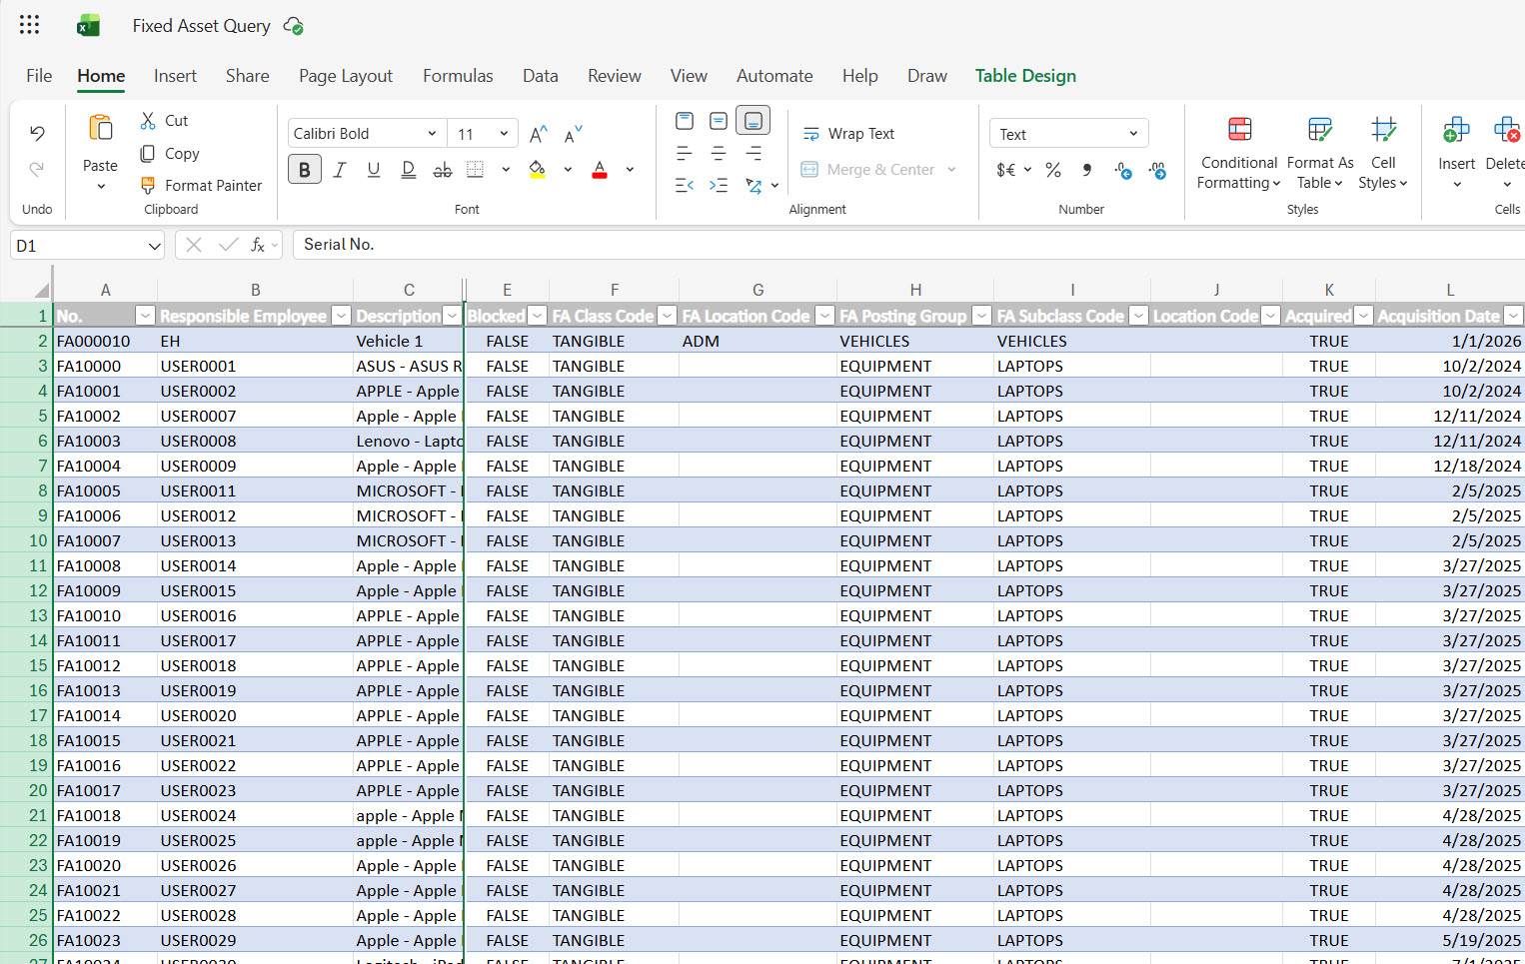Open the Table Design tab
The image size is (1525, 964).
[x=1025, y=76]
